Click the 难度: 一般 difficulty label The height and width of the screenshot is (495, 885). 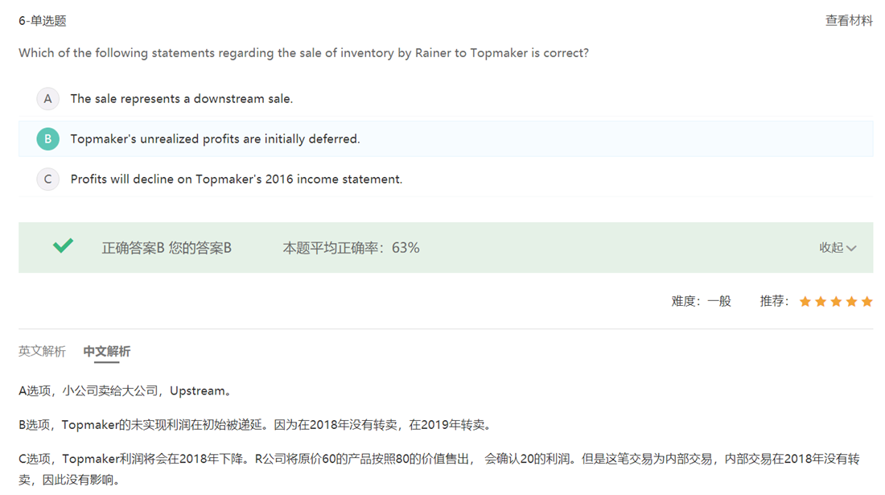click(701, 301)
